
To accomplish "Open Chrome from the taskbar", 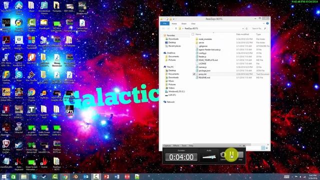I will [x=65, y=176].
